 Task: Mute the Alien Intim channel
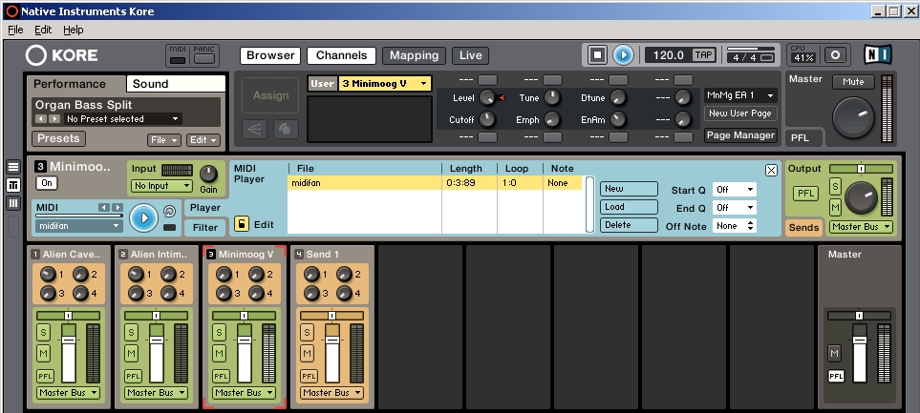tap(131, 353)
